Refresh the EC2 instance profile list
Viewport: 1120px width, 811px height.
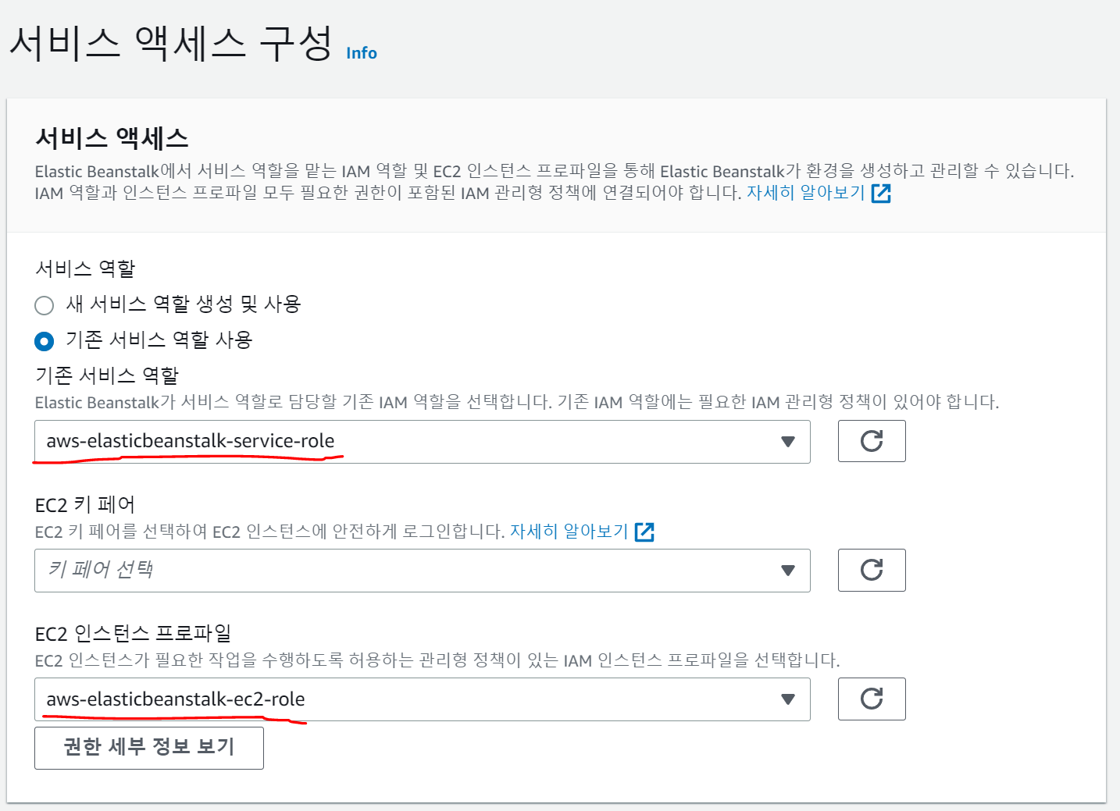(x=871, y=699)
